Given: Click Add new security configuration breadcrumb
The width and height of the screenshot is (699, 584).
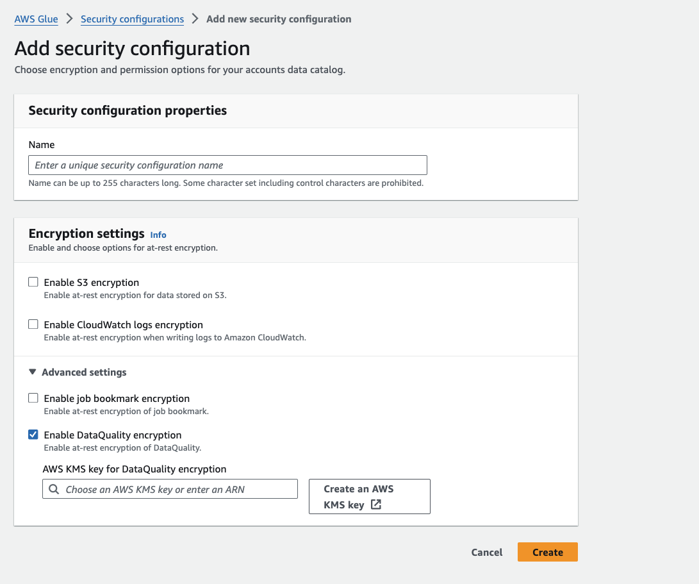Looking at the screenshot, I should pos(279,19).
